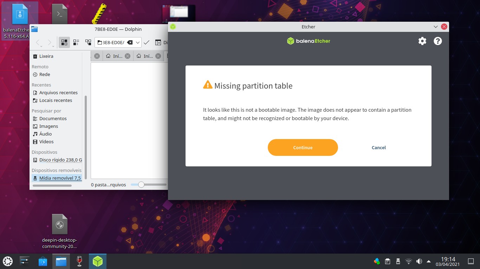Switch to Etcher in taskbar
Image resolution: width=480 pixels, height=269 pixels.
pyautogui.click(x=98, y=261)
